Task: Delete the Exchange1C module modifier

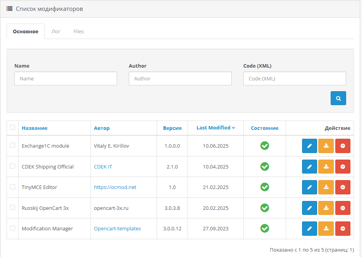Action: (x=343, y=146)
